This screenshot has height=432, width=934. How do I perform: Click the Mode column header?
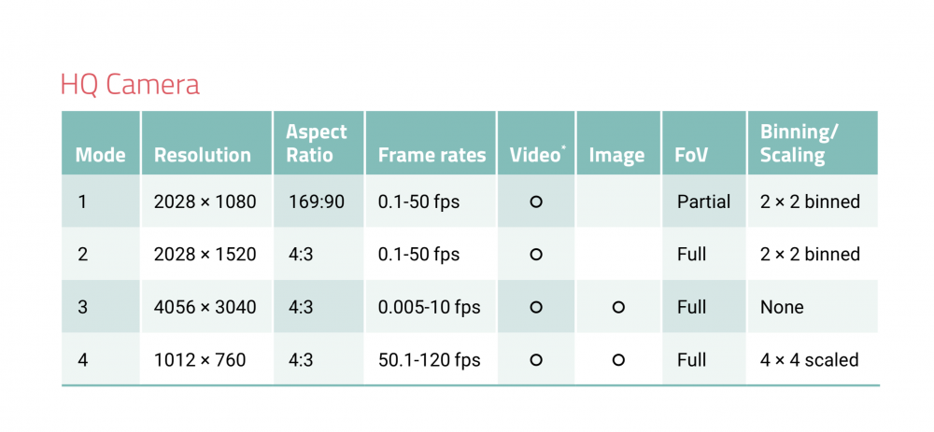pos(100,155)
